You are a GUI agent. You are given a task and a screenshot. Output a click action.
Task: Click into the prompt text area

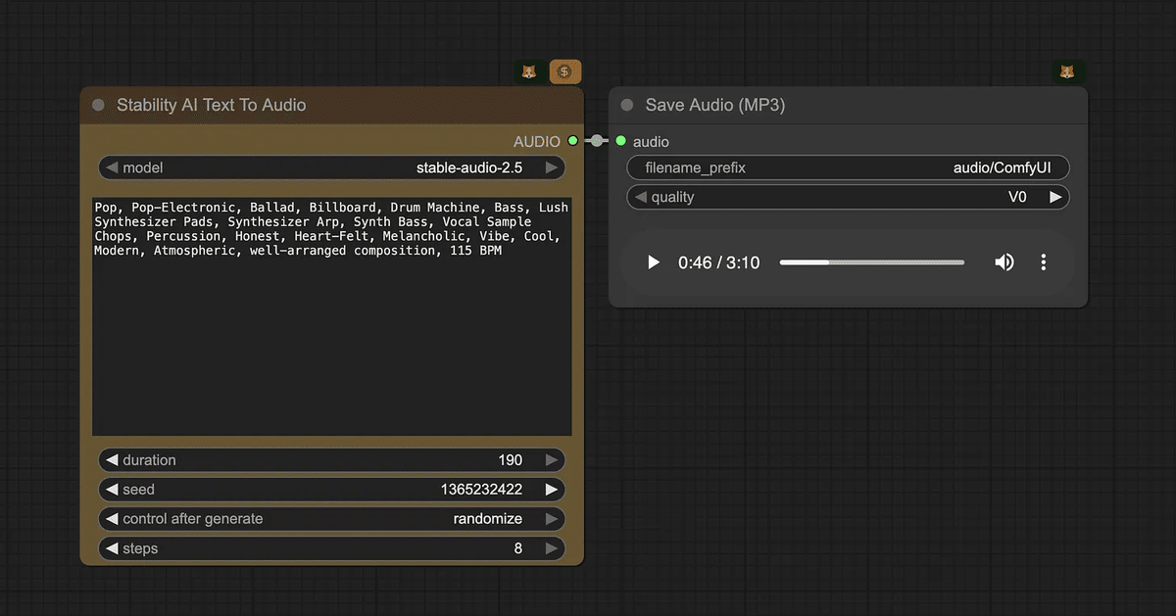(332, 315)
